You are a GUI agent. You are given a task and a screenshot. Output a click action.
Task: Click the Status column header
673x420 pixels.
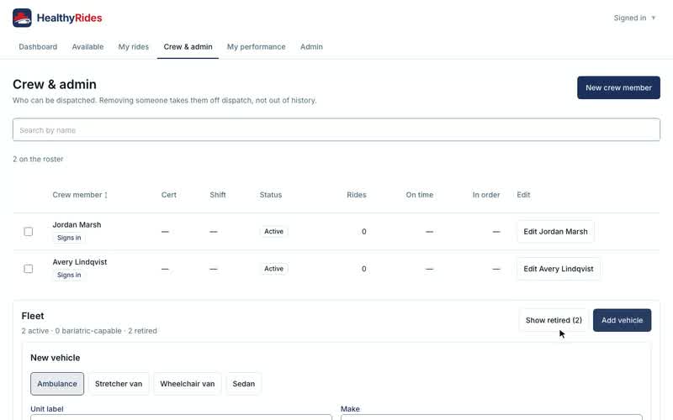click(x=271, y=195)
